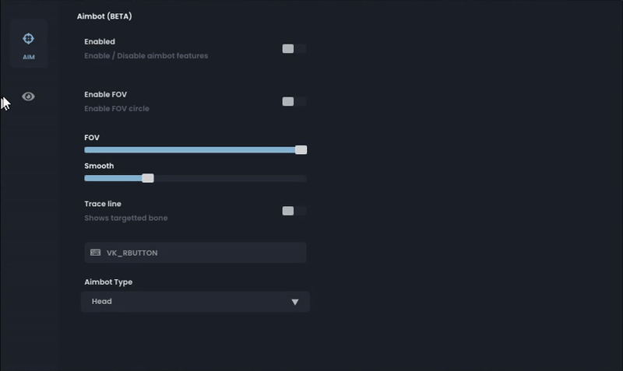Click the Aimbot (BETA) section heading
Image resolution: width=623 pixels, height=371 pixels.
click(x=104, y=16)
